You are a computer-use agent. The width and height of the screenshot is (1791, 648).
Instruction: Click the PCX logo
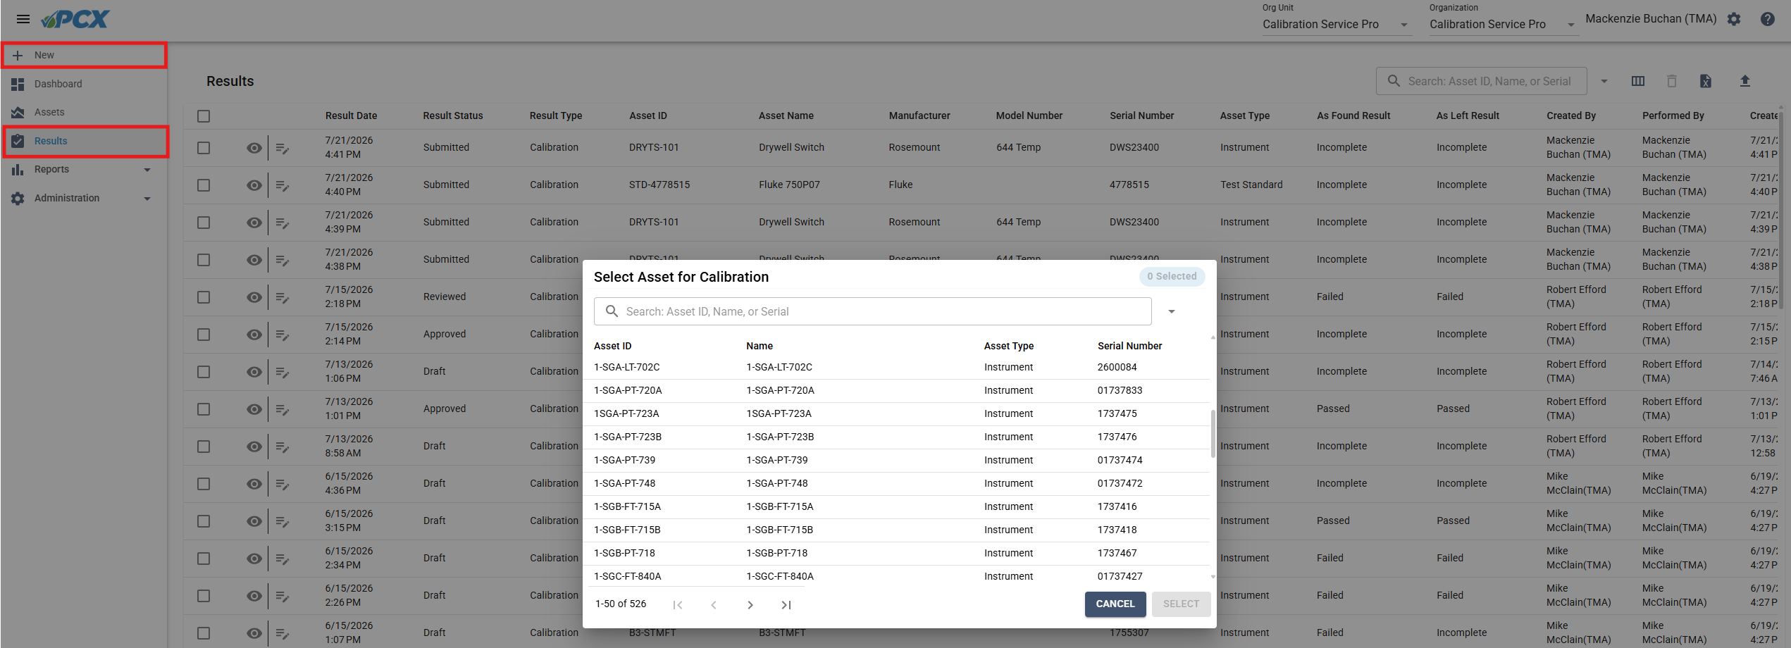(75, 19)
